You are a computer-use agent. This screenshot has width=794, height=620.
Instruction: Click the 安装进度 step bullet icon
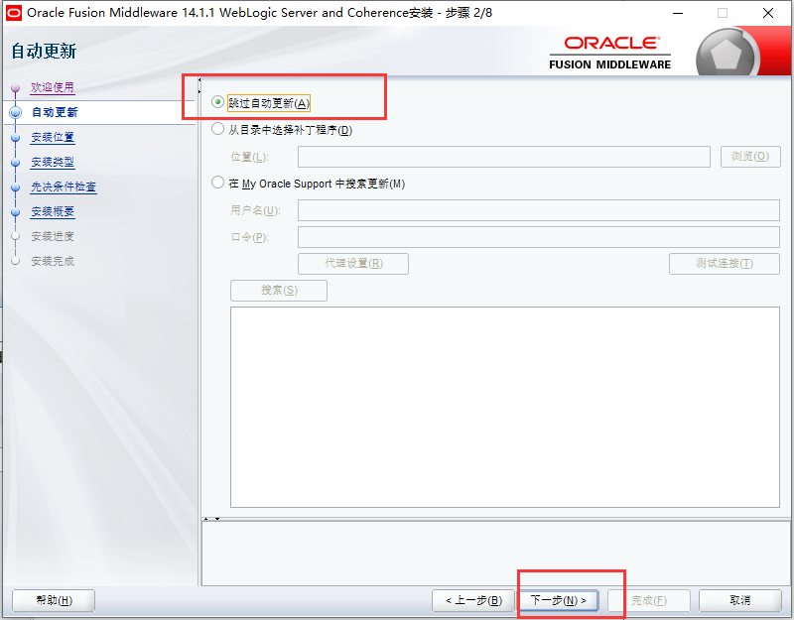[15, 236]
